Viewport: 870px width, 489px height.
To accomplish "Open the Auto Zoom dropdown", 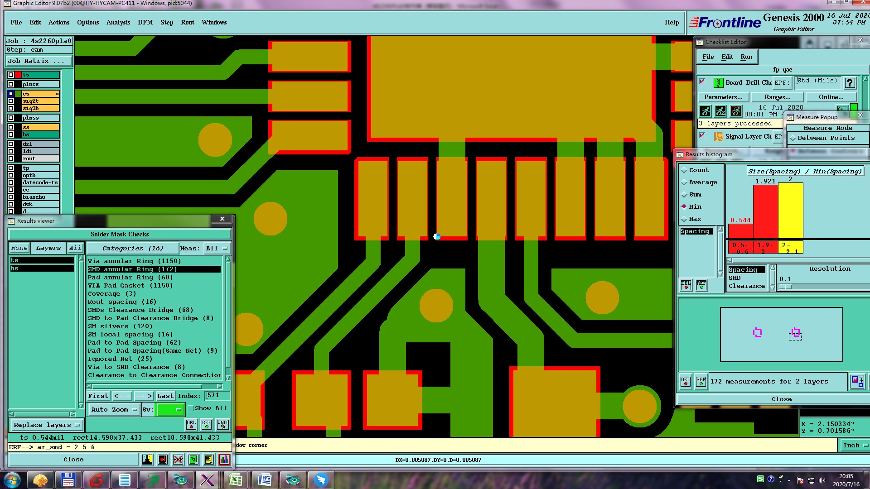I will (114, 409).
